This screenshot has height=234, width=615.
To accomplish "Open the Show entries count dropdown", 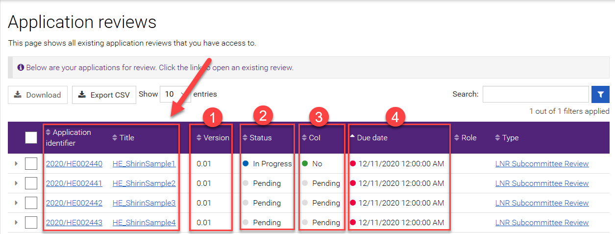I will click(x=174, y=94).
